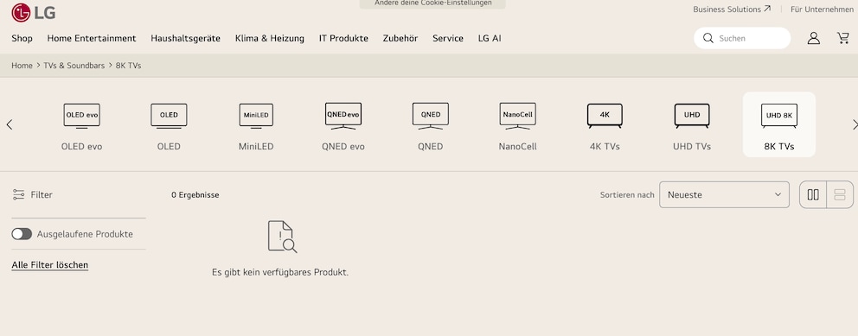Open the Zubehör menu
858x336 pixels.
[400, 38]
